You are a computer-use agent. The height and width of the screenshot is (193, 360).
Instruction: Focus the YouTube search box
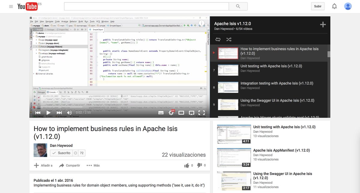click(x=146, y=6)
